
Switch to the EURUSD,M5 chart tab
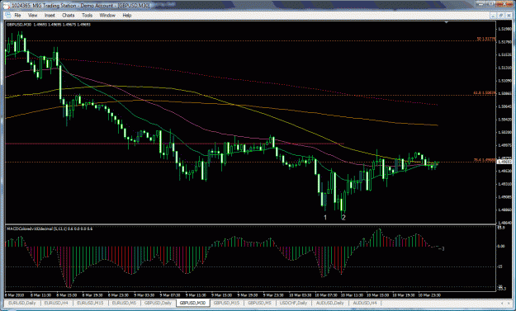pyautogui.click(x=124, y=303)
